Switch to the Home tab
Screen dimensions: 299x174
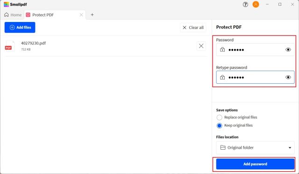tap(13, 14)
